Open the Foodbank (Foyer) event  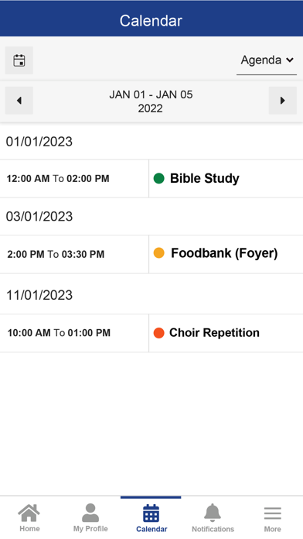coord(224,253)
